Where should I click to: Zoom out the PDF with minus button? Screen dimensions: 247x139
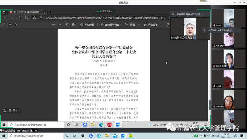(53, 24)
